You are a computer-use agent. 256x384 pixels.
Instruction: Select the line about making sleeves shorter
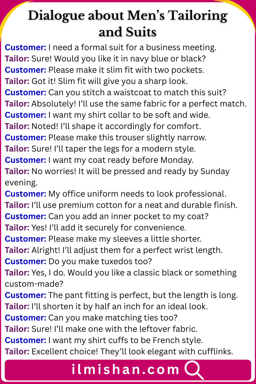(x=125, y=239)
